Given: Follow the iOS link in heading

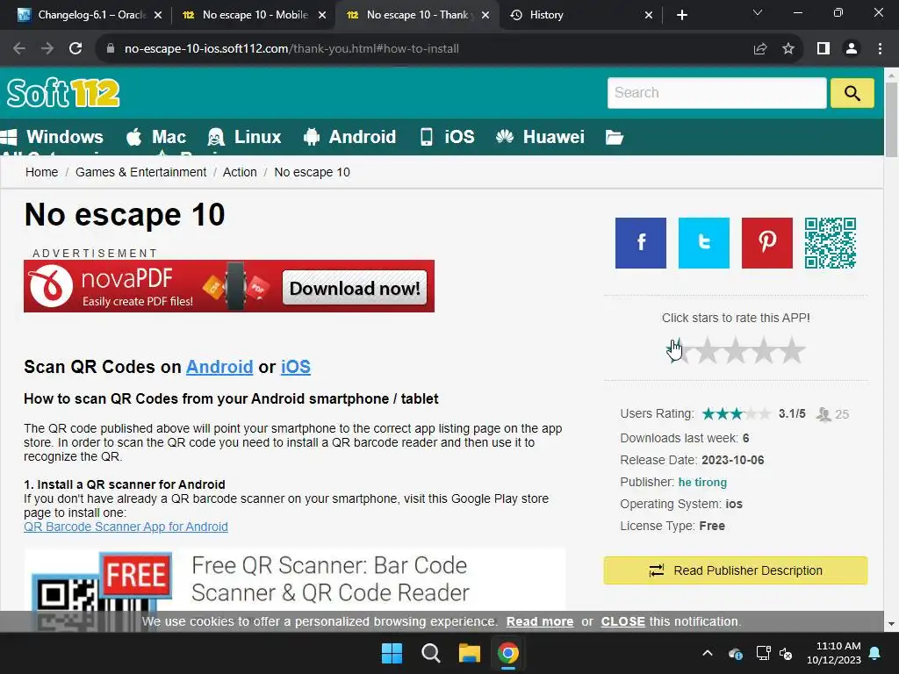Looking at the screenshot, I should click(x=295, y=367).
